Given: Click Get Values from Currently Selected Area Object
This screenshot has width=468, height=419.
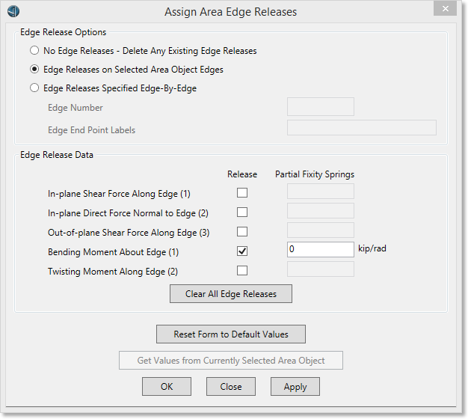Looking at the screenshot, I should point(231,361).
